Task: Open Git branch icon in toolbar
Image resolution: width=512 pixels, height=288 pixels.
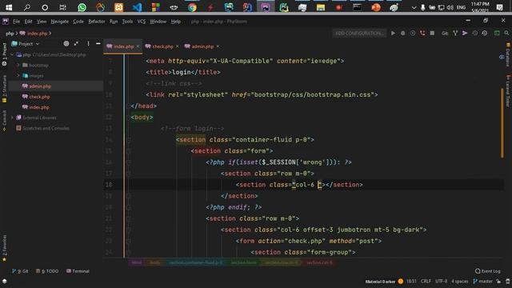Action: [x=455, y=34]
